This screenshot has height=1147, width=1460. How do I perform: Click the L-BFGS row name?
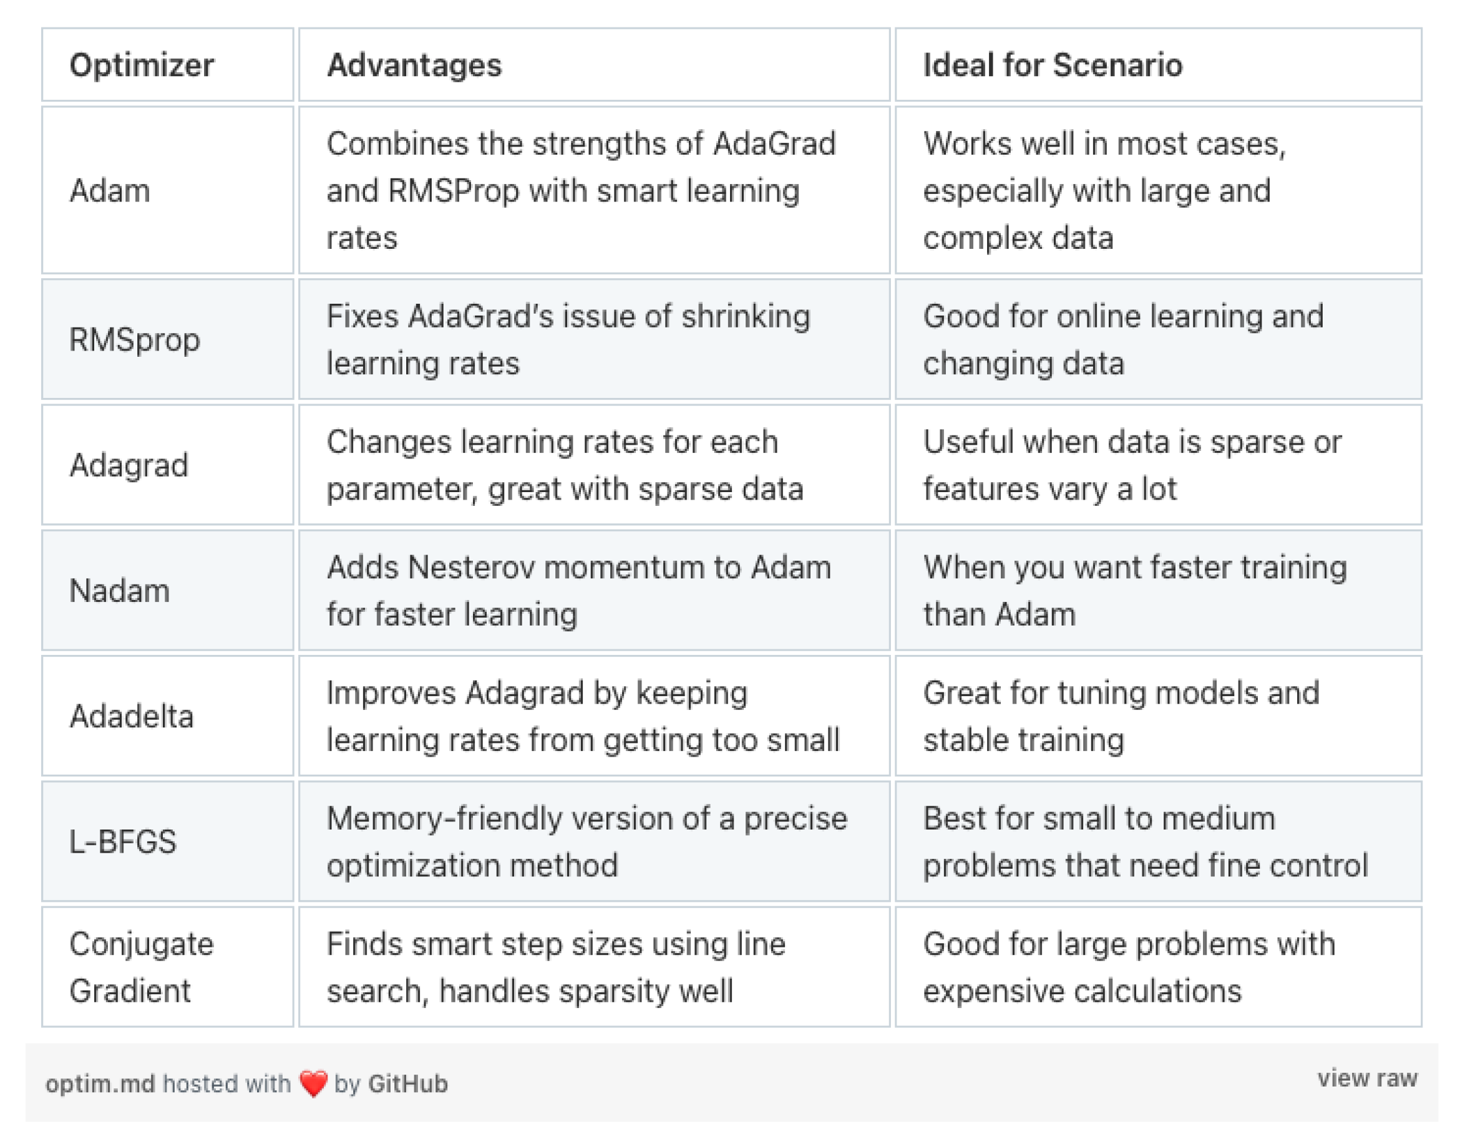(123, 841)
